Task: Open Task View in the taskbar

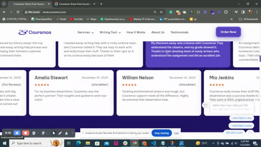Action: tap(69, 143)
